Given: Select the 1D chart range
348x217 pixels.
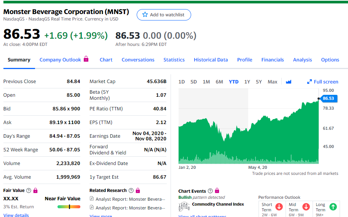Looking at the screenshot, I should tap(182, 82).
